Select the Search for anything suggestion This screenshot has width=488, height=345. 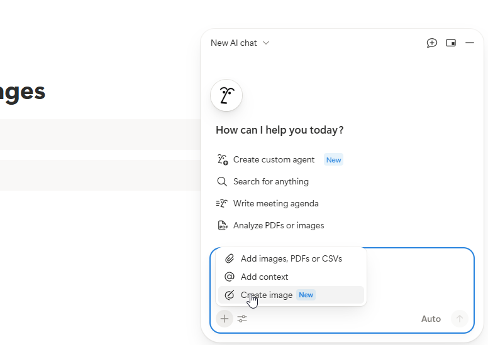click(x=270, y=181)
